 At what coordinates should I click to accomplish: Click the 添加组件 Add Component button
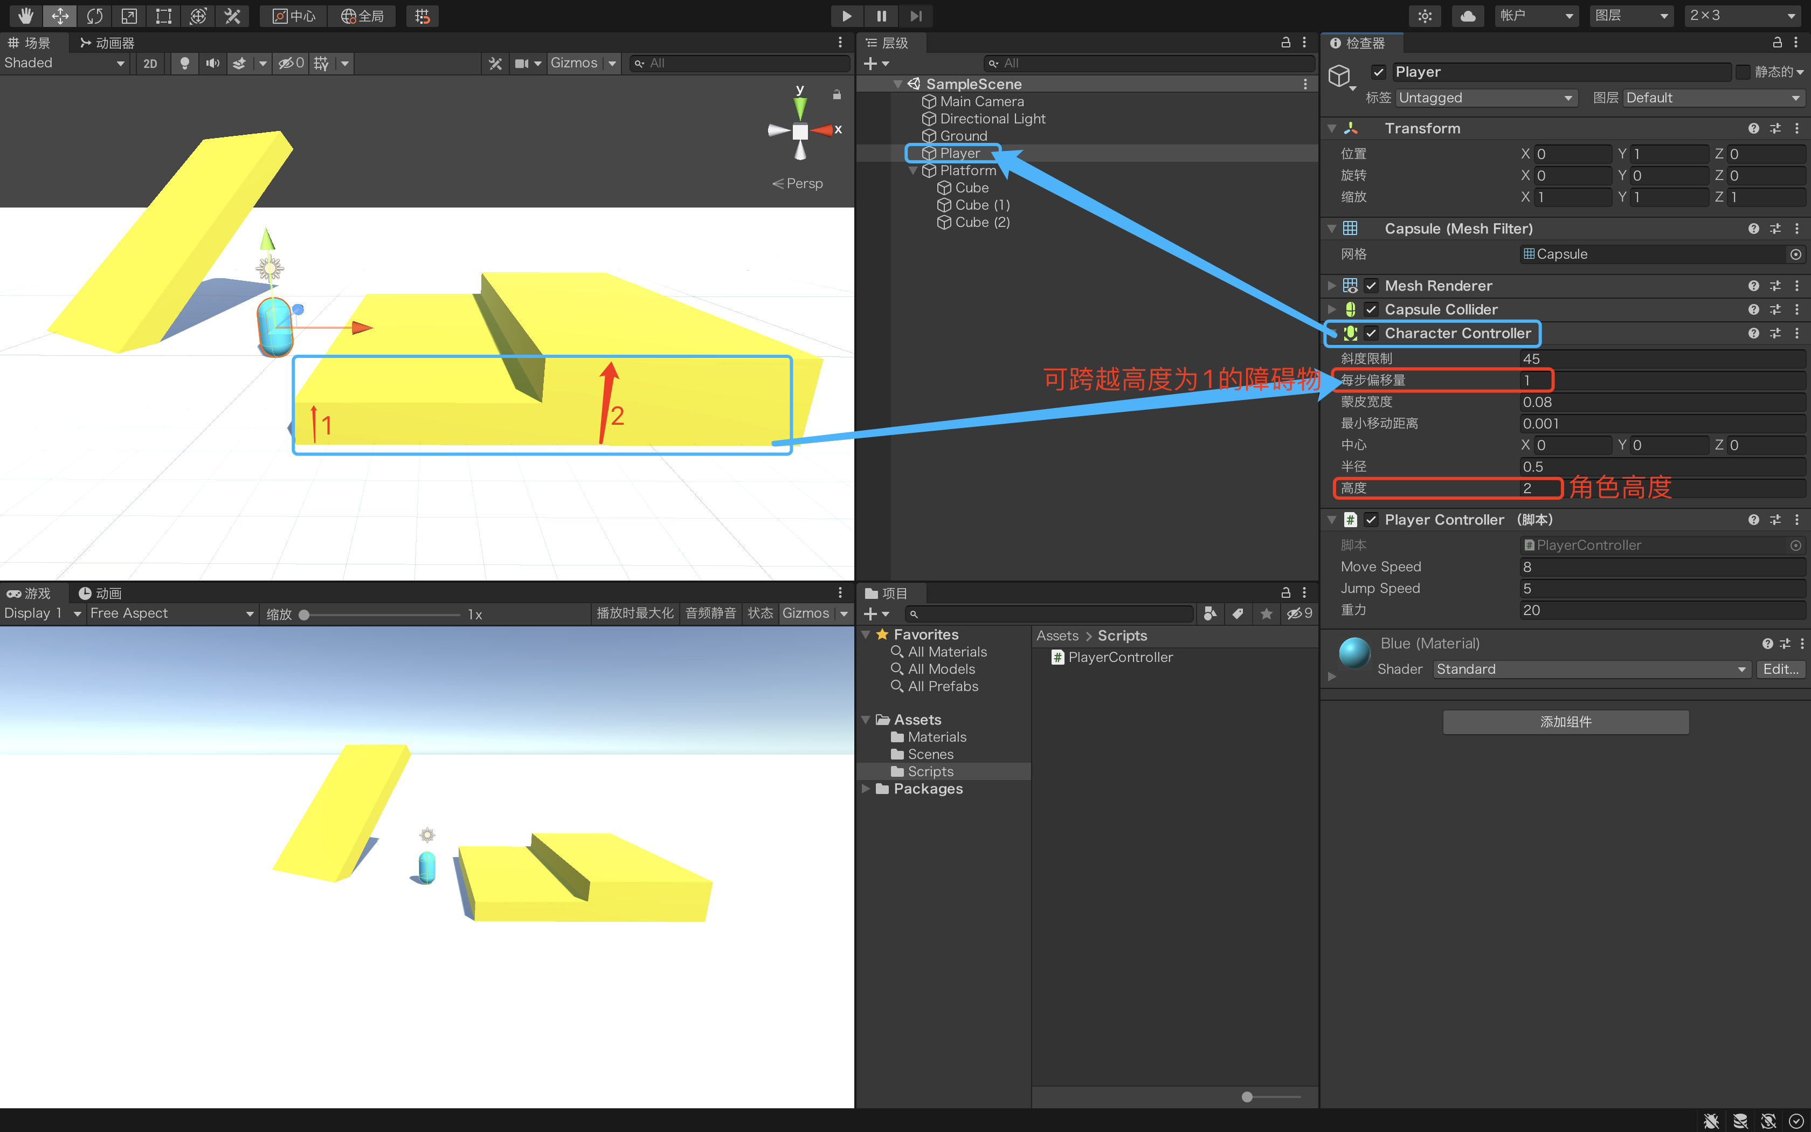pyautogui.click(x=1566, y=722)
